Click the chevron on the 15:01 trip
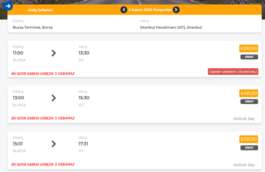 53,144
